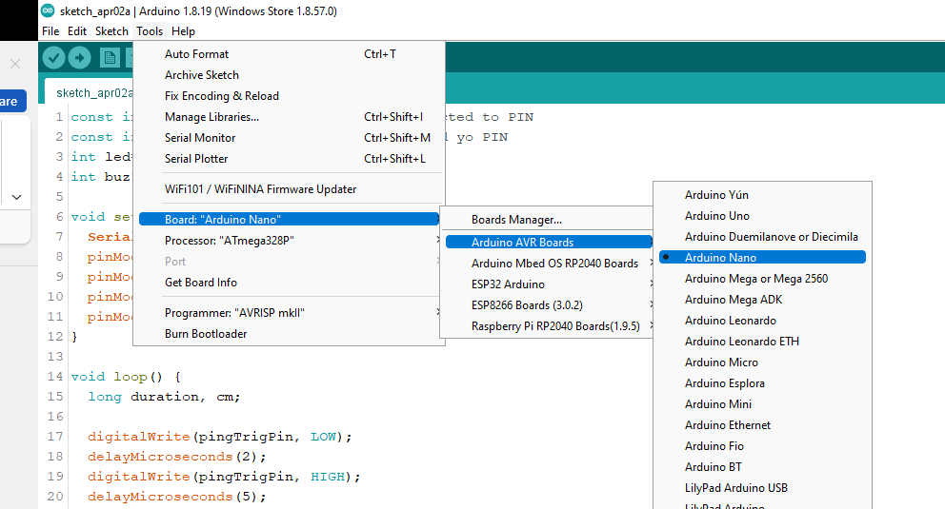Click Burn Bootloader option

pyautogui.click(x=206, y=334)
